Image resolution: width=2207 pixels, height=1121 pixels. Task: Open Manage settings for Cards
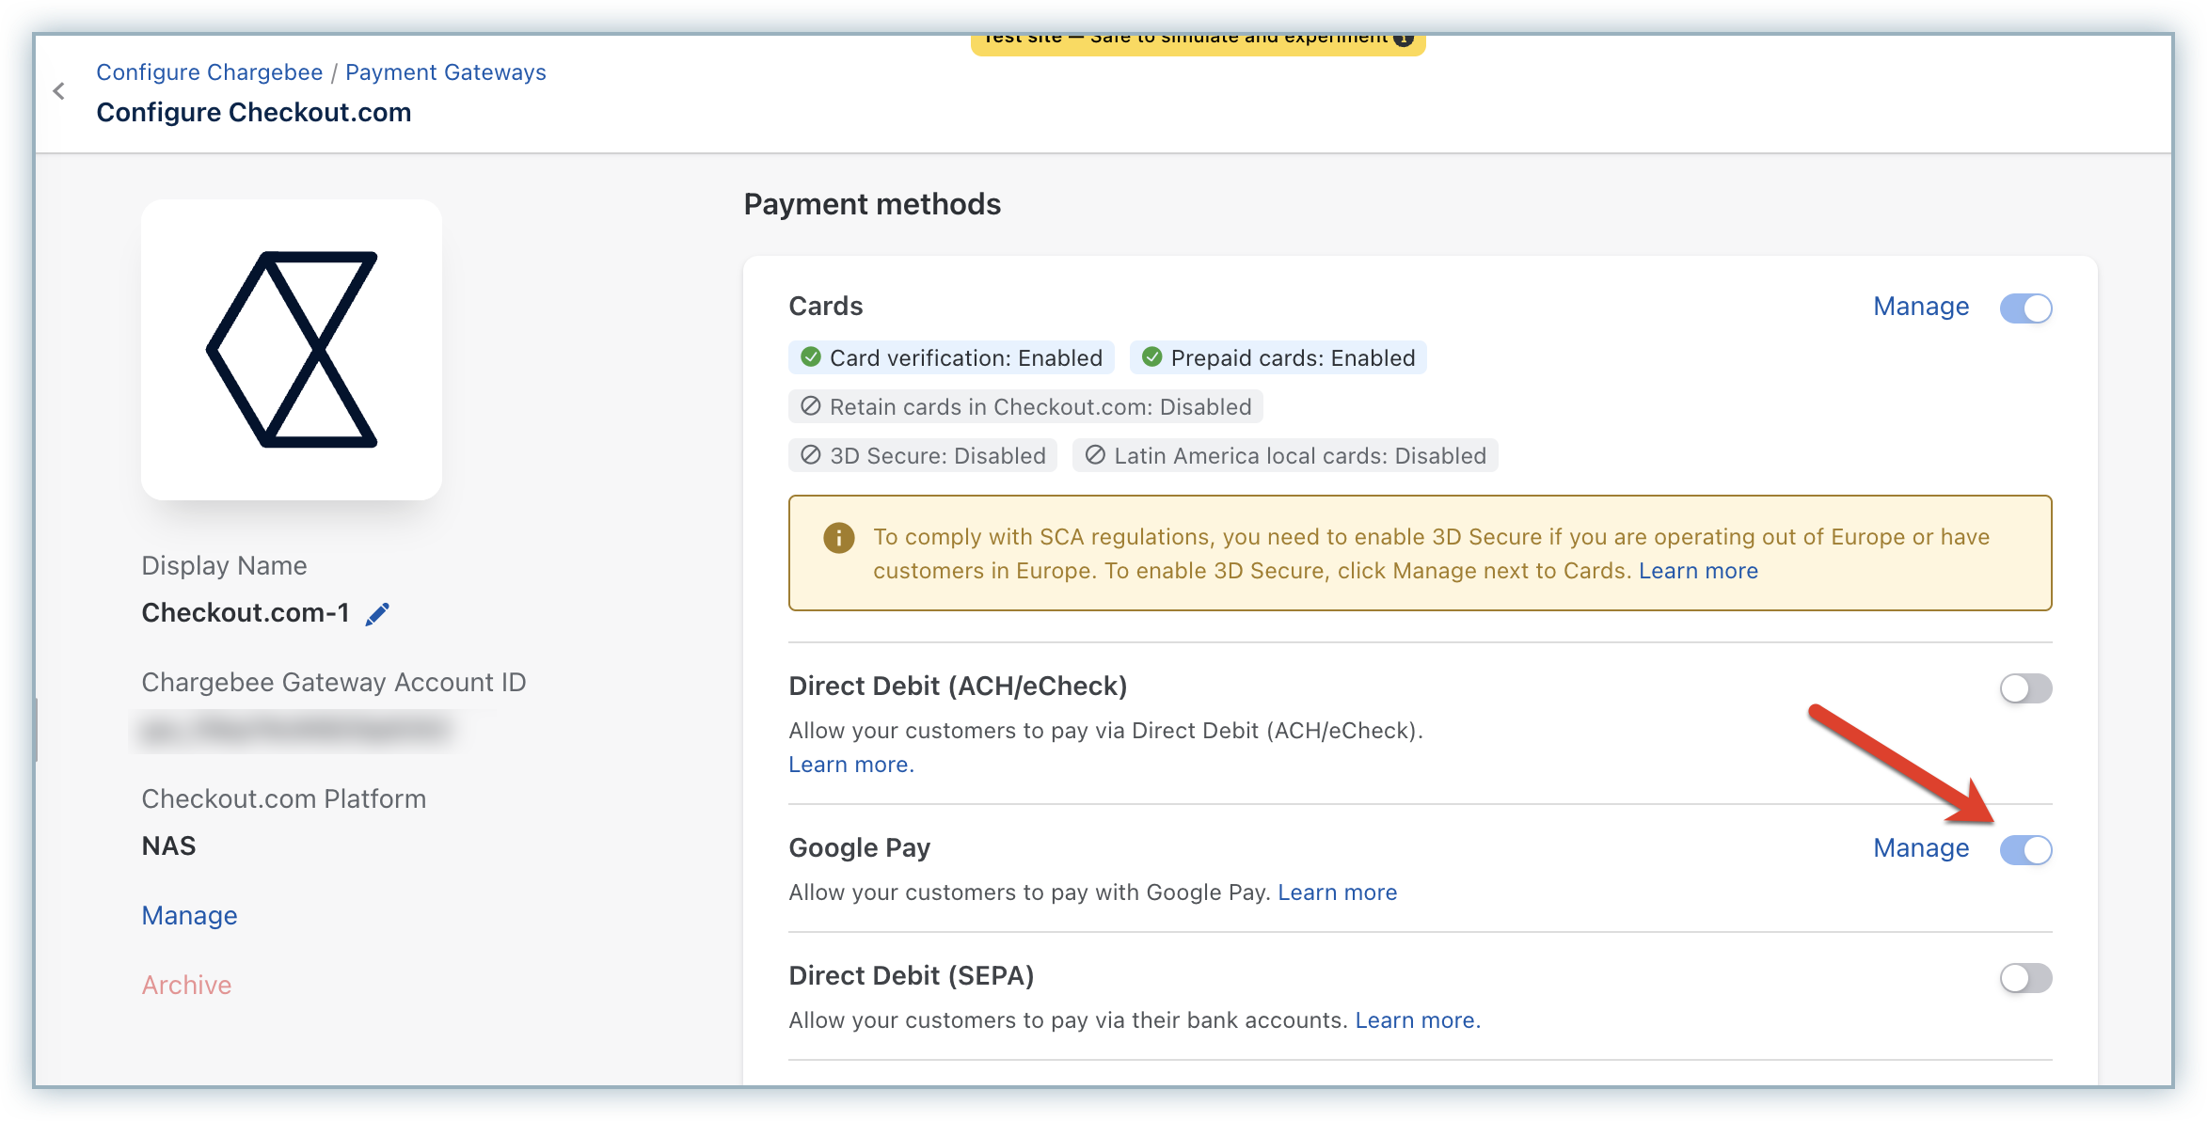(1921, 307)
